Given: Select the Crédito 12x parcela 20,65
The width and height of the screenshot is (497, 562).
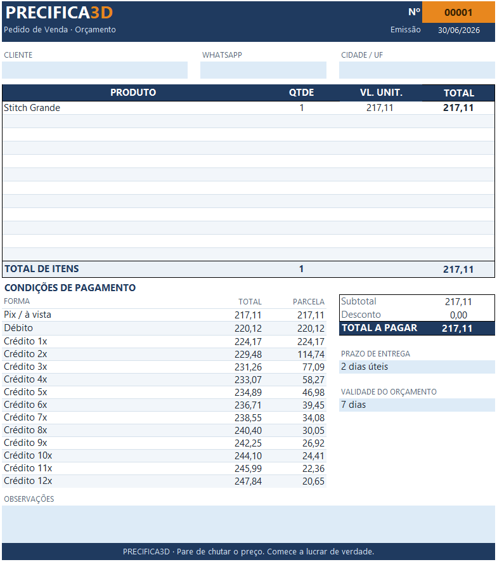Looking at the screenshot, I should (313, 481).
